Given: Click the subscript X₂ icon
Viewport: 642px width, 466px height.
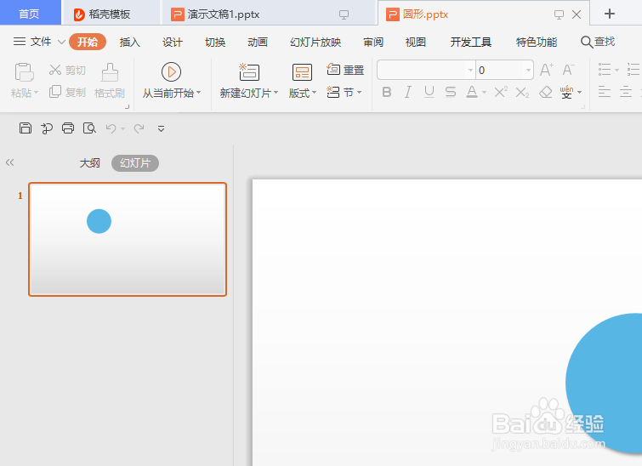Looking at the screenshot, I should 522,92.
